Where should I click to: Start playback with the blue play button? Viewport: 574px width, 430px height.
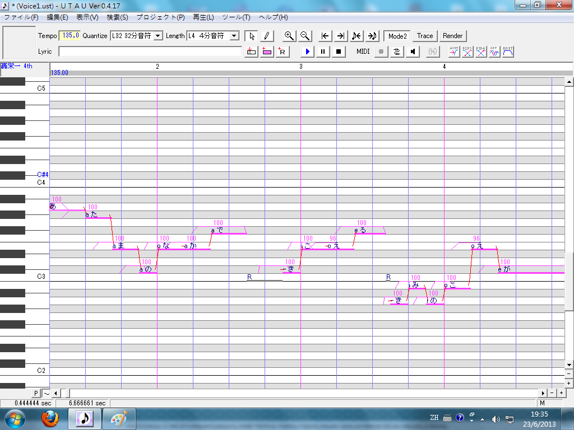pyautogui.click(x=308, y=52)
